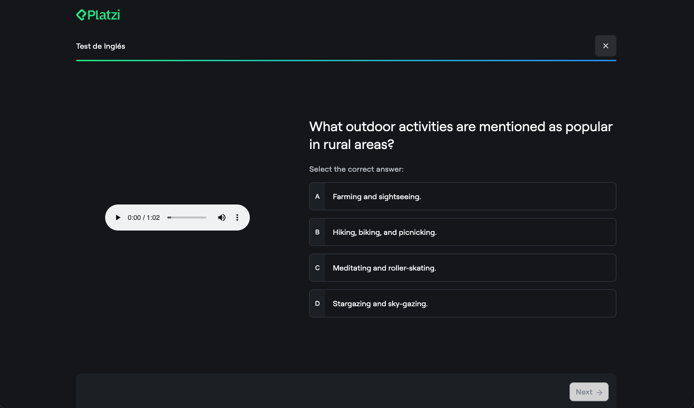Click the green diamond in the Platzi logo

(82, 14)
